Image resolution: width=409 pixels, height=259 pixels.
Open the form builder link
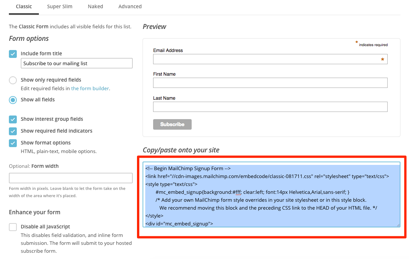[x=90, y=89]
